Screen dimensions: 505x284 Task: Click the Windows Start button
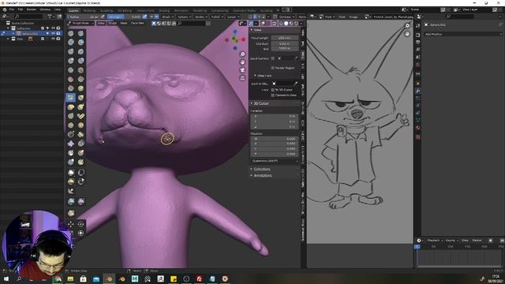[x=6, y=278]
